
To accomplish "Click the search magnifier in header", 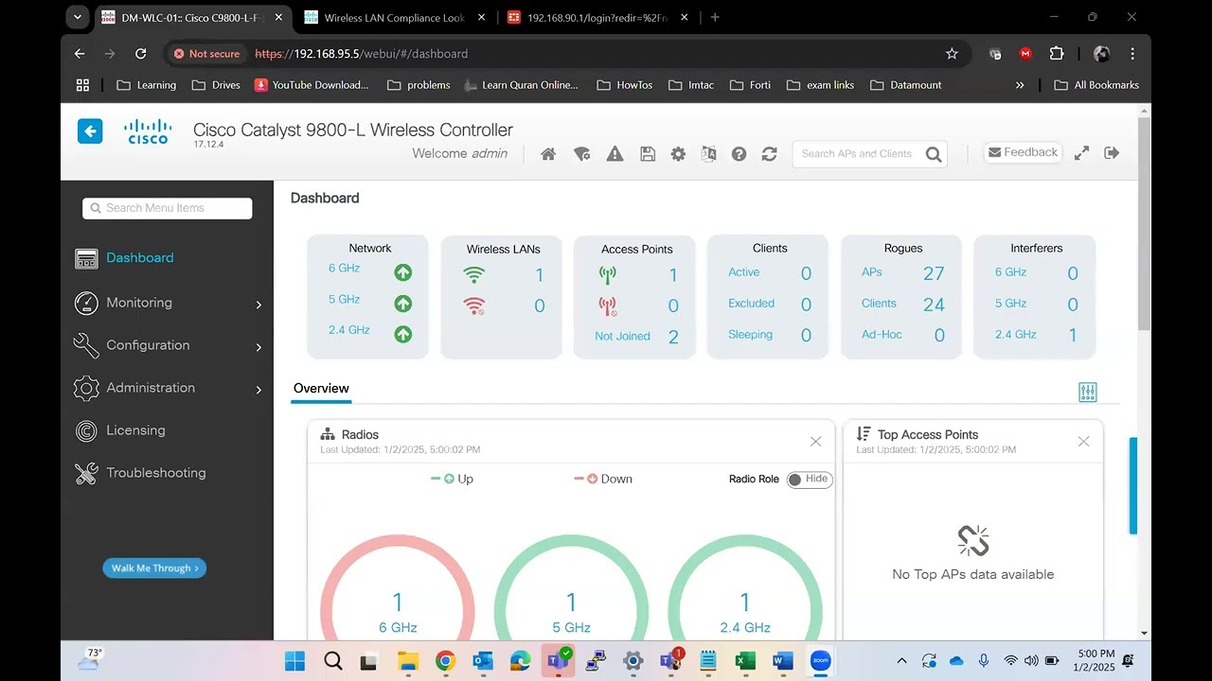I will (934, 154).
